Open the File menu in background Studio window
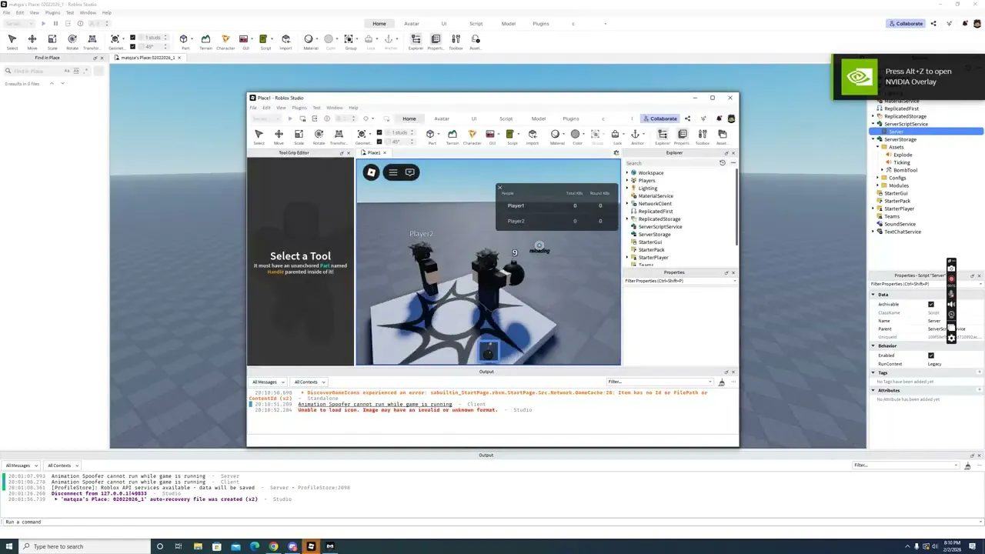This screenshot has height=554, width=985. pyautogui.click(x=7, y=13)
